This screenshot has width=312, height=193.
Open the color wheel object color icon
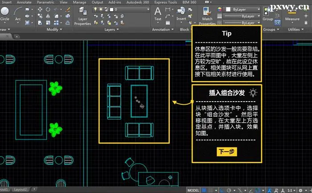(x=219, y=9)
